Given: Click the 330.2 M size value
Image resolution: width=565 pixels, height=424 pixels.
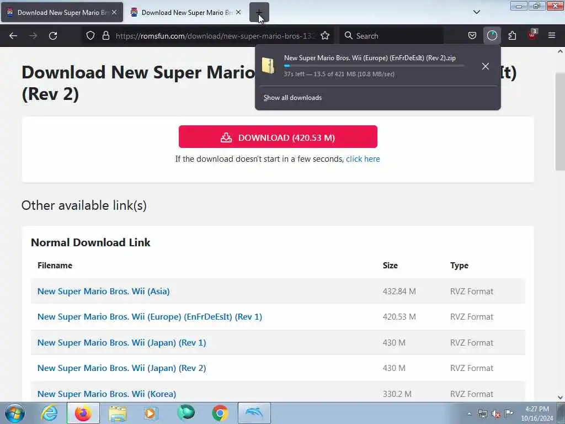Looking at the screenshot, I should point(397,394).
